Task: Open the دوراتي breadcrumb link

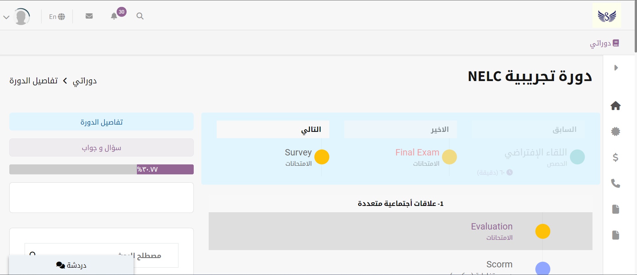Action: click(85, 81)
